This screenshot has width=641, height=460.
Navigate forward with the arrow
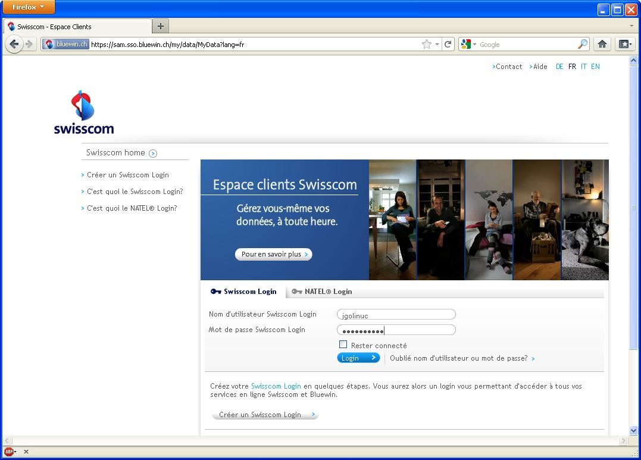pos(28,44)
